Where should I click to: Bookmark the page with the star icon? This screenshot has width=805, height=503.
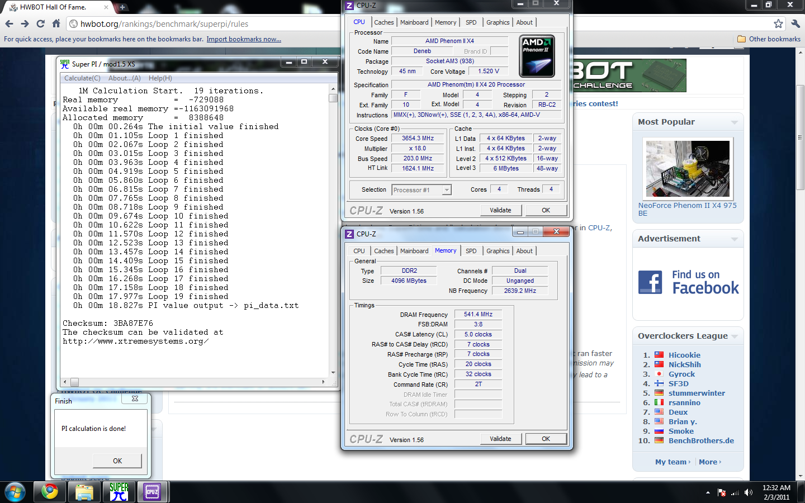(778, 23)
